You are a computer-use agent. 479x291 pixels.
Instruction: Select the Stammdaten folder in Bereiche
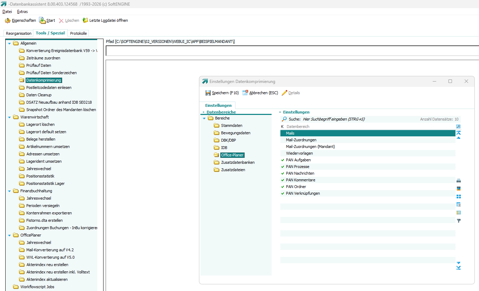(x=231, y=126)
